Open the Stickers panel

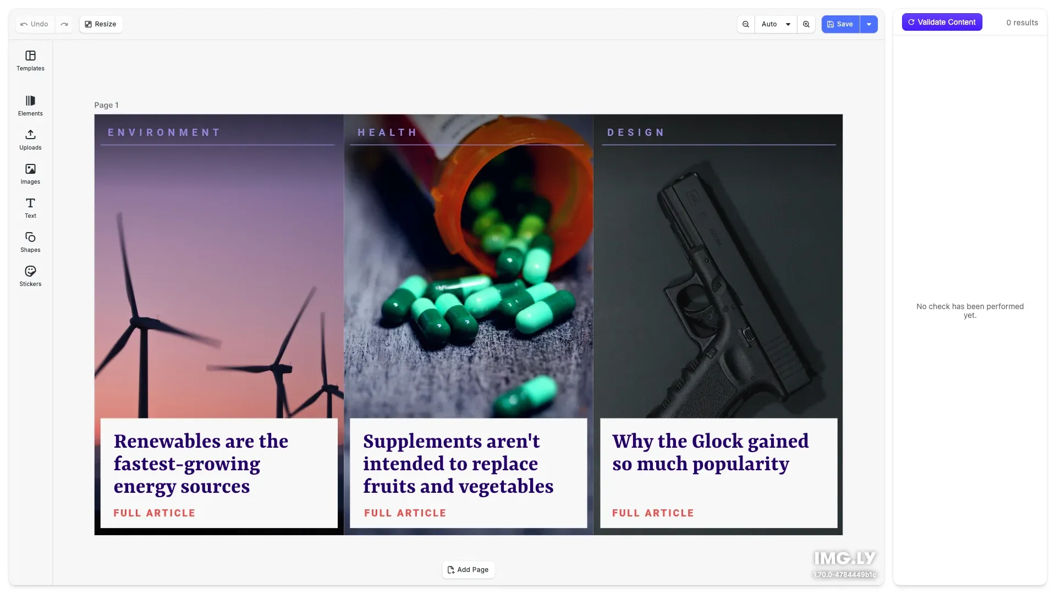click(30, 276)
